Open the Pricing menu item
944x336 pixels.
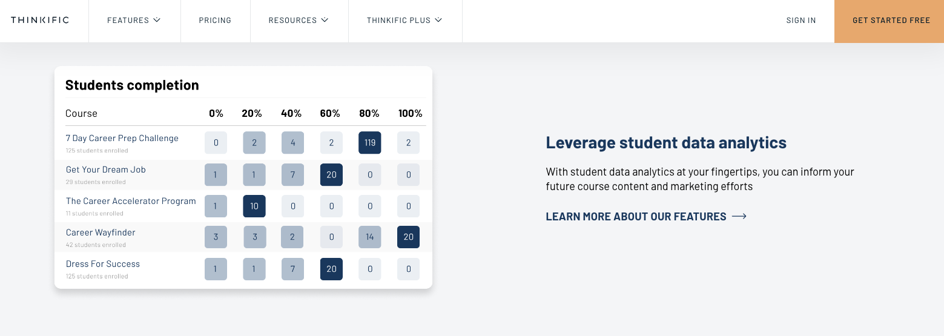pos(215,21)
